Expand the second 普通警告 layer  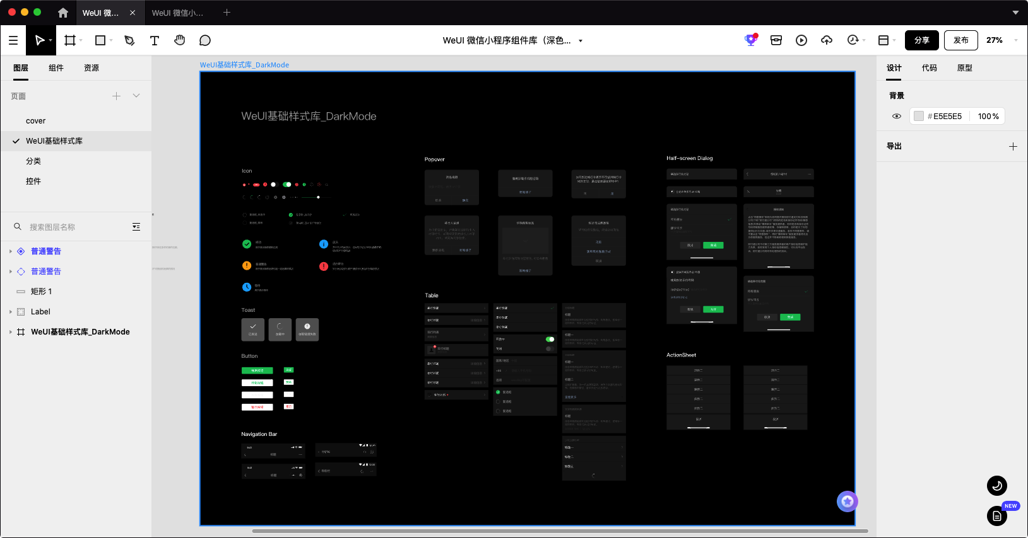click(x=11, y=272)
